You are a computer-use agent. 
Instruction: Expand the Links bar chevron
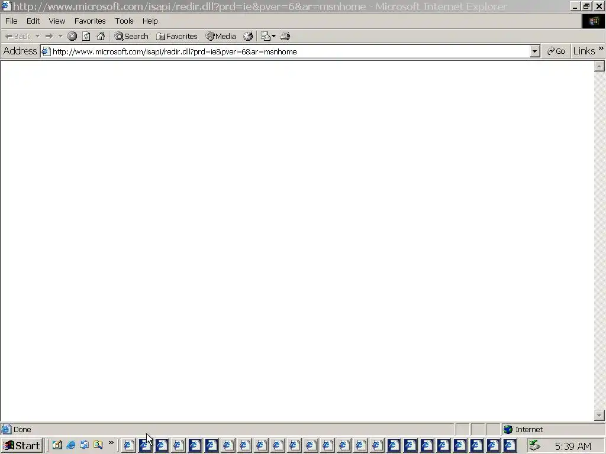(601, 48)
